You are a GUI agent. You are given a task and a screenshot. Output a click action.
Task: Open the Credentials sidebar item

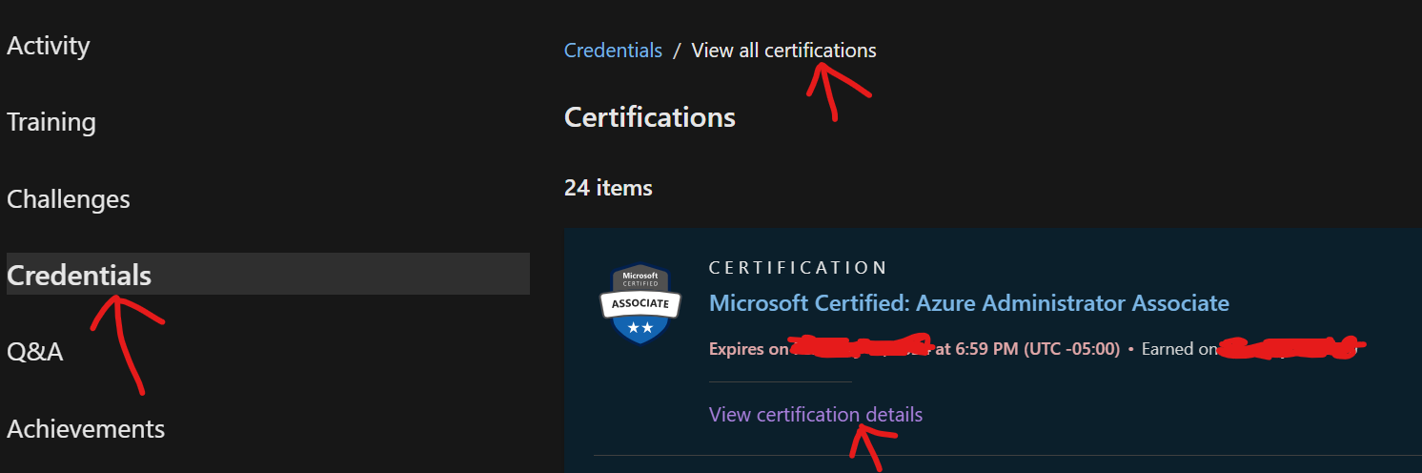tap(268, 275)
